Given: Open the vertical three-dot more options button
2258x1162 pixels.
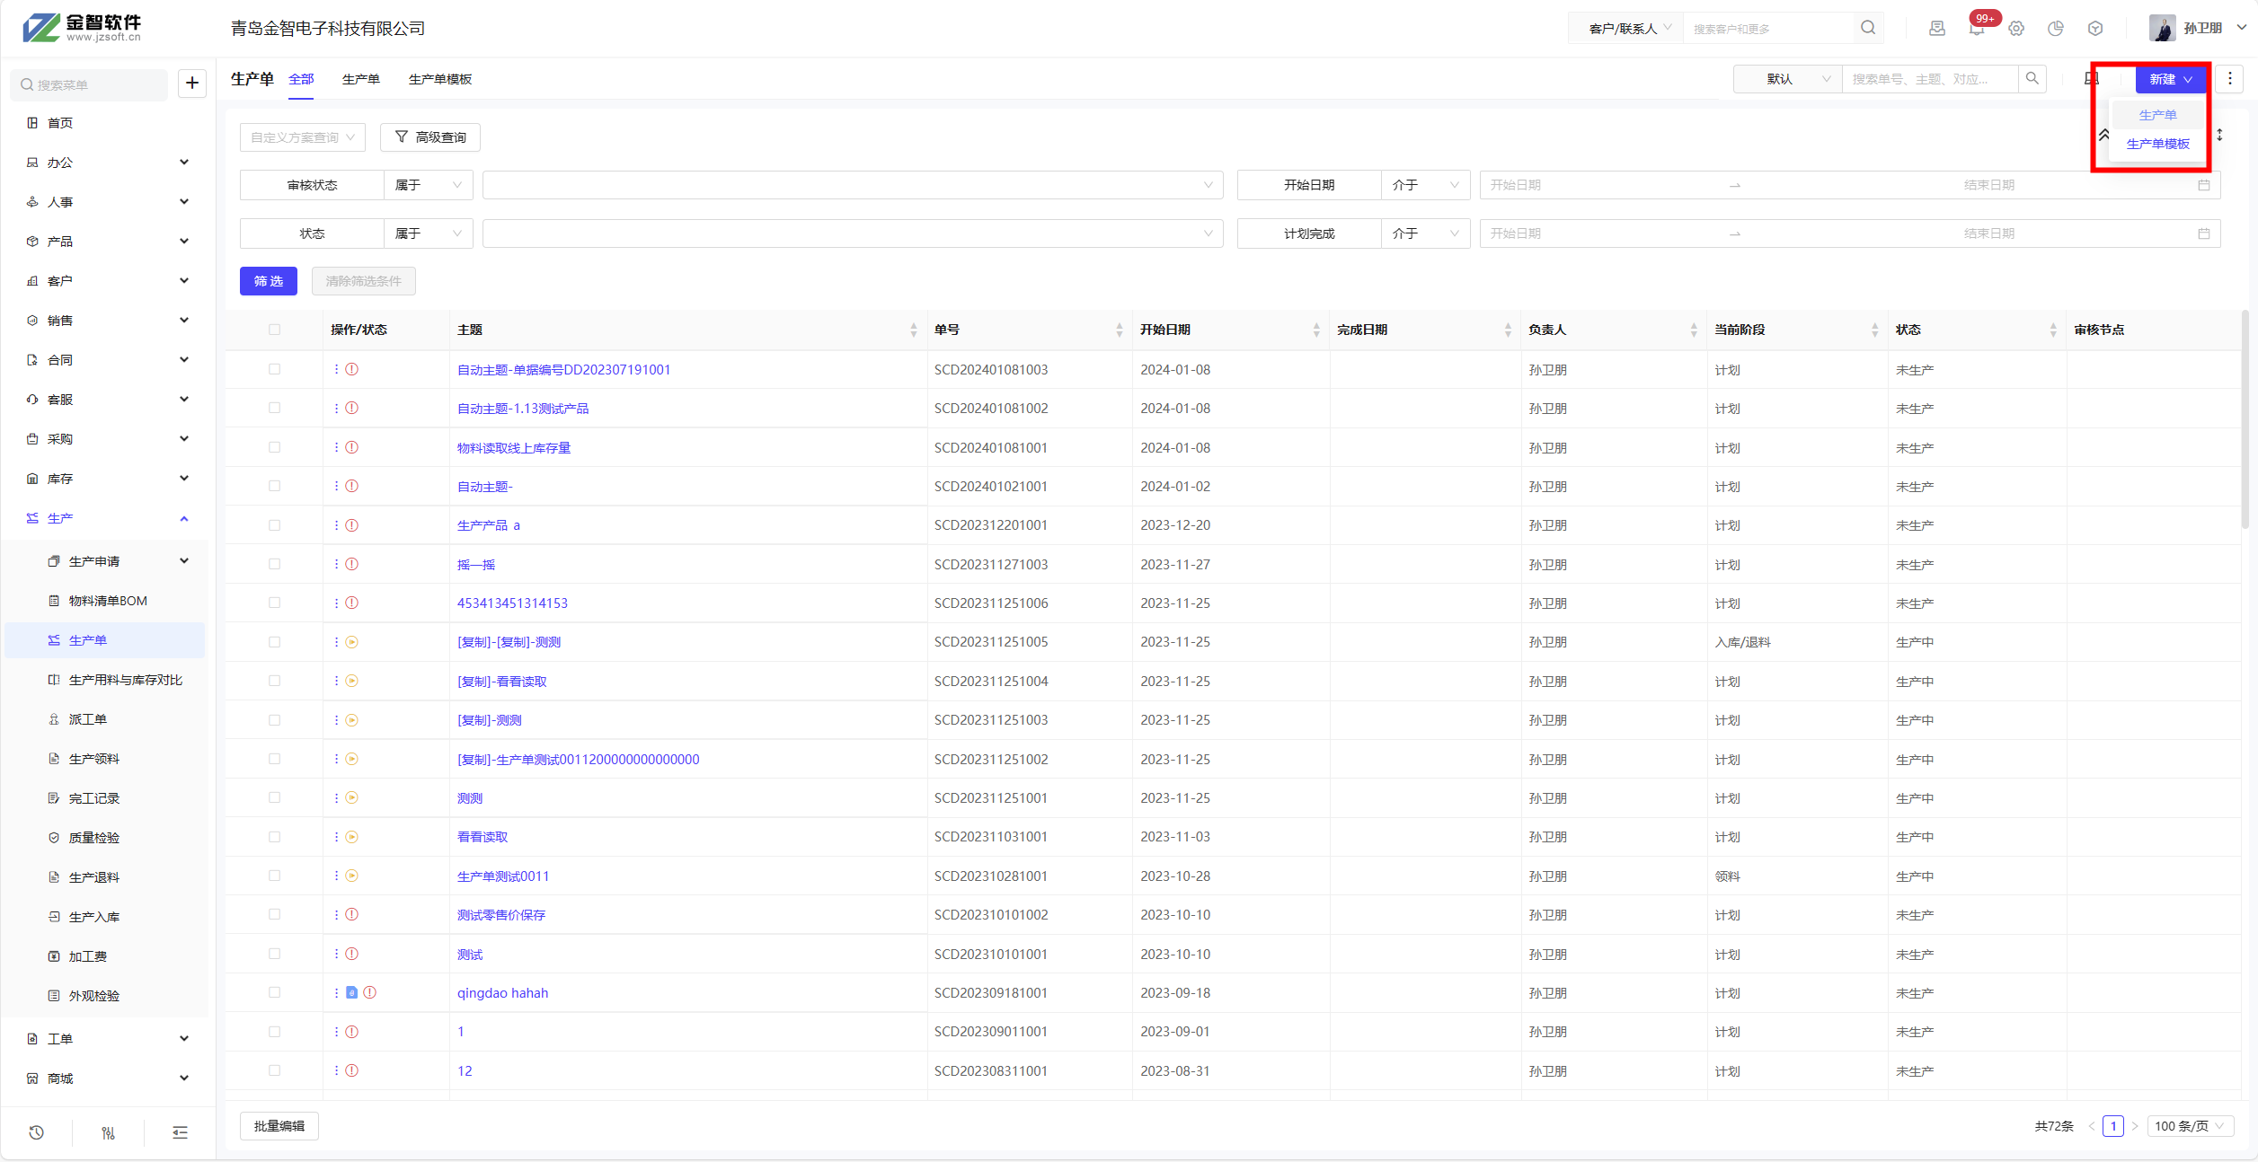Looking at the screenshot, I should click(x=2230, y=79).
